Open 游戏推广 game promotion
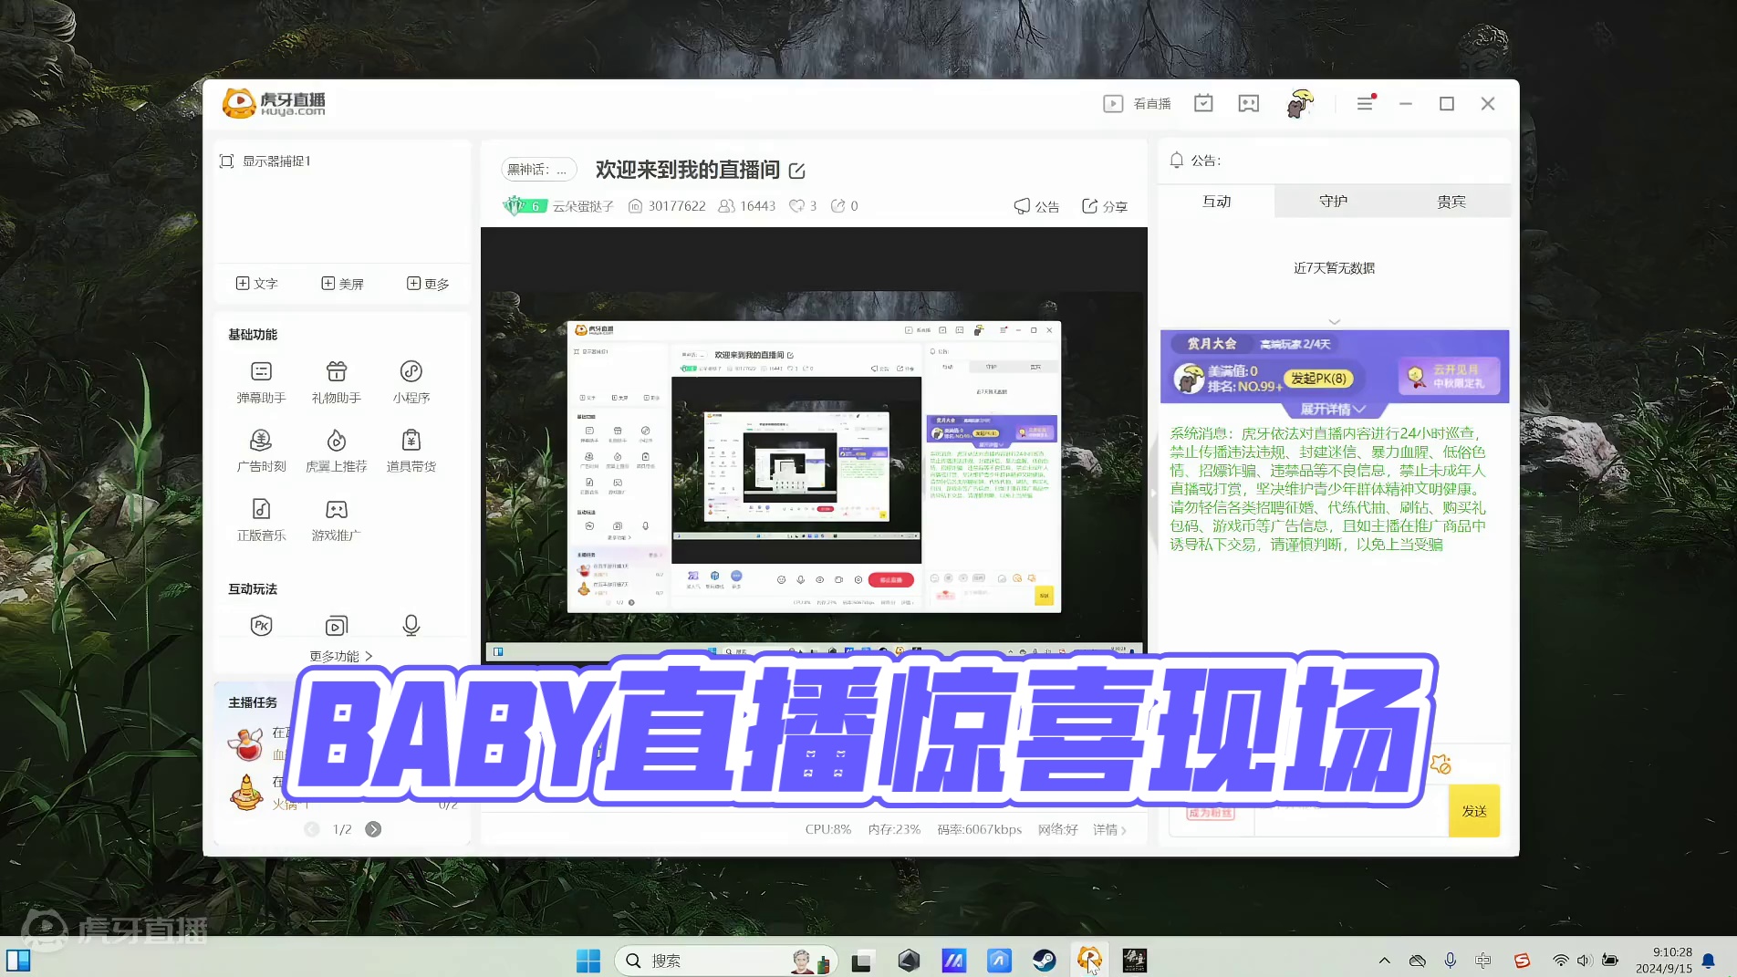Image resolution: width=1737 pixels, height=977 pixels. [336, 519]
